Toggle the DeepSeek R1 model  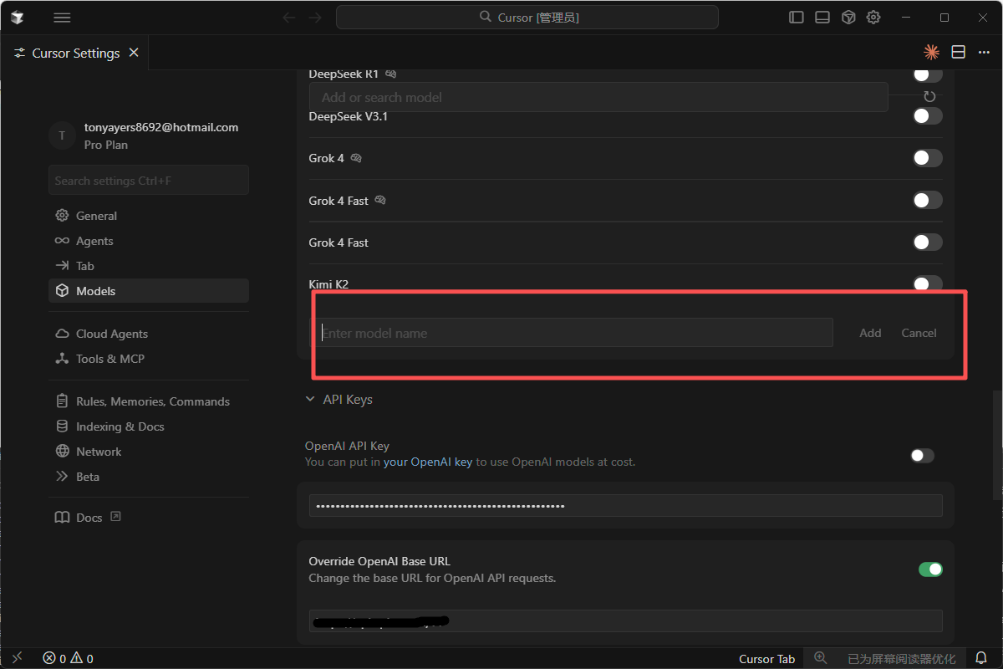928,74
